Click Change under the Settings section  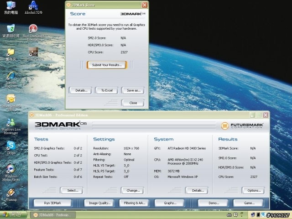pyautogui.click(x=132, y=191)
